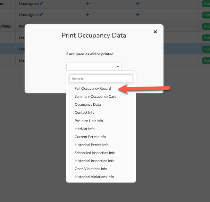The image size is (210, 202).
Task: Collapse the print type dropdown showing "--"
Action: click(94, 67)
